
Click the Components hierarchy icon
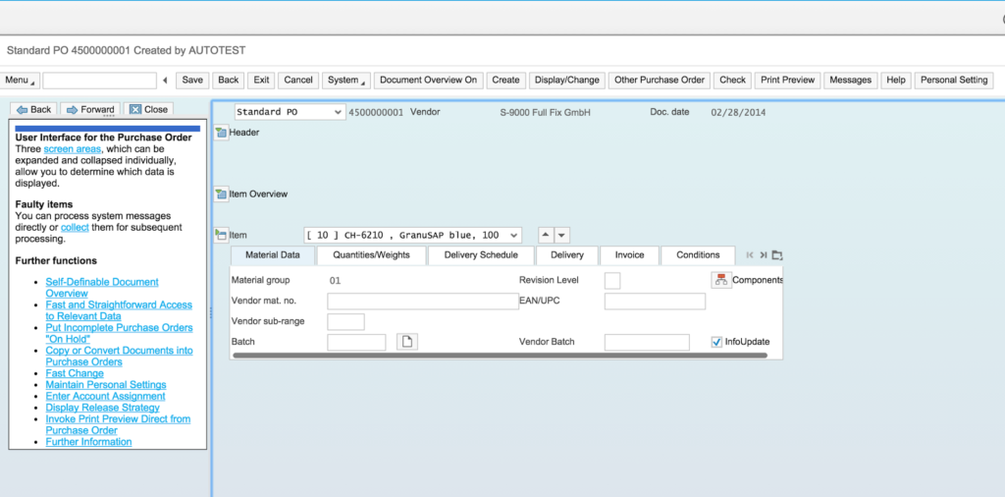(x=721, y=280)
